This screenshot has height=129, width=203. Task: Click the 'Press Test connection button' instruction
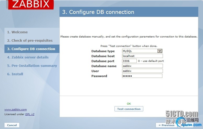(x=129, y=46)
